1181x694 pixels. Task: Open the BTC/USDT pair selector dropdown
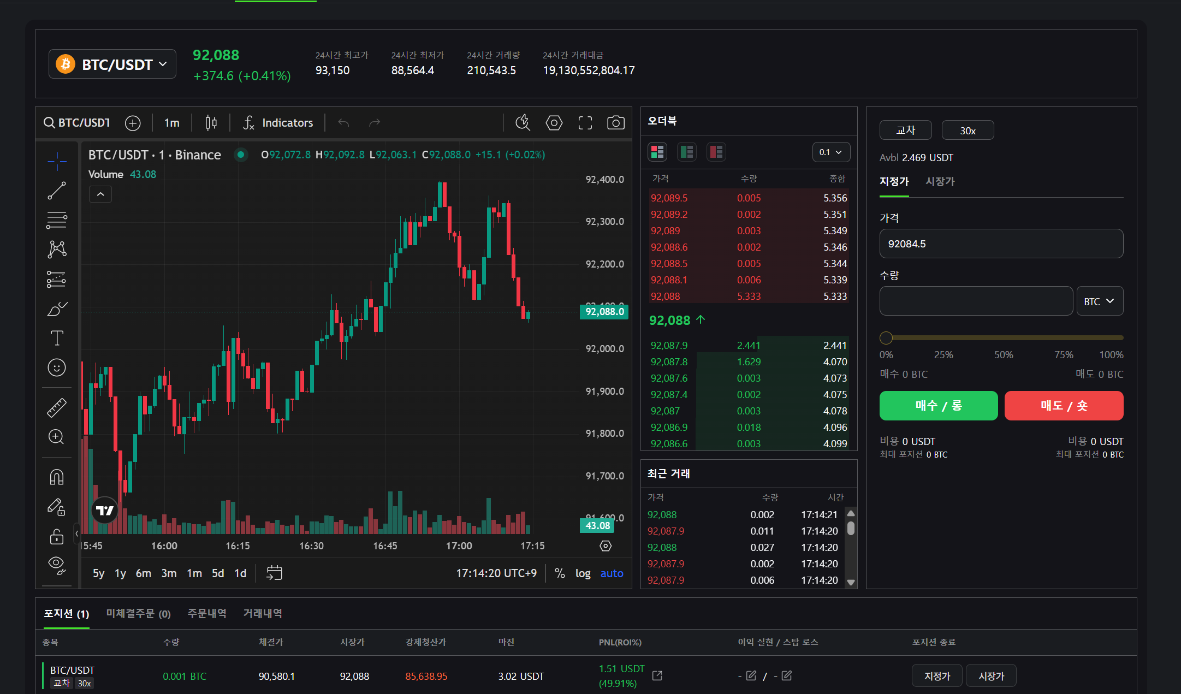pos(112,64)
